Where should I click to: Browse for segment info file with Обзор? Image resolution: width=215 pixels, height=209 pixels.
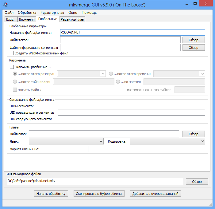coord(194,48)
